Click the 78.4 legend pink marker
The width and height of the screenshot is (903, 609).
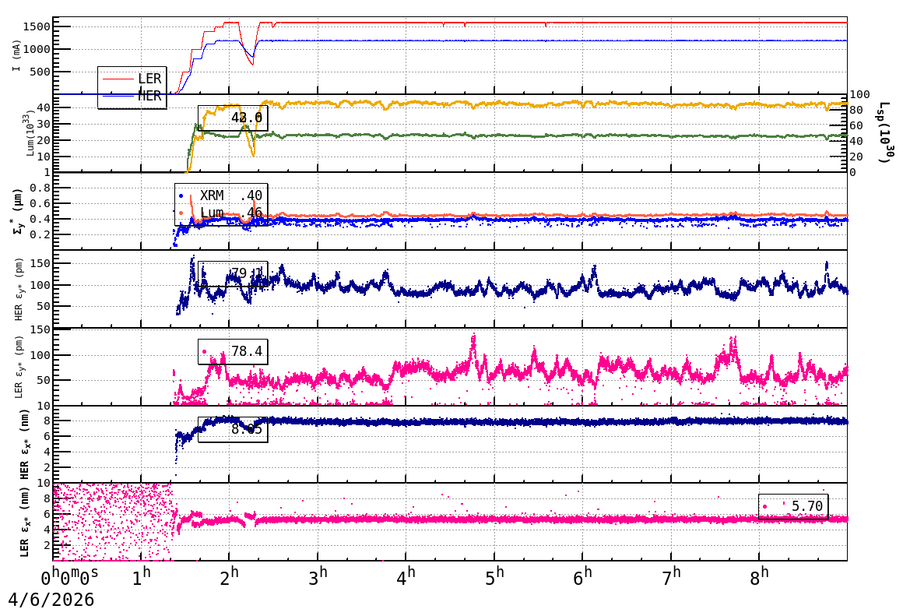(204, 351)
